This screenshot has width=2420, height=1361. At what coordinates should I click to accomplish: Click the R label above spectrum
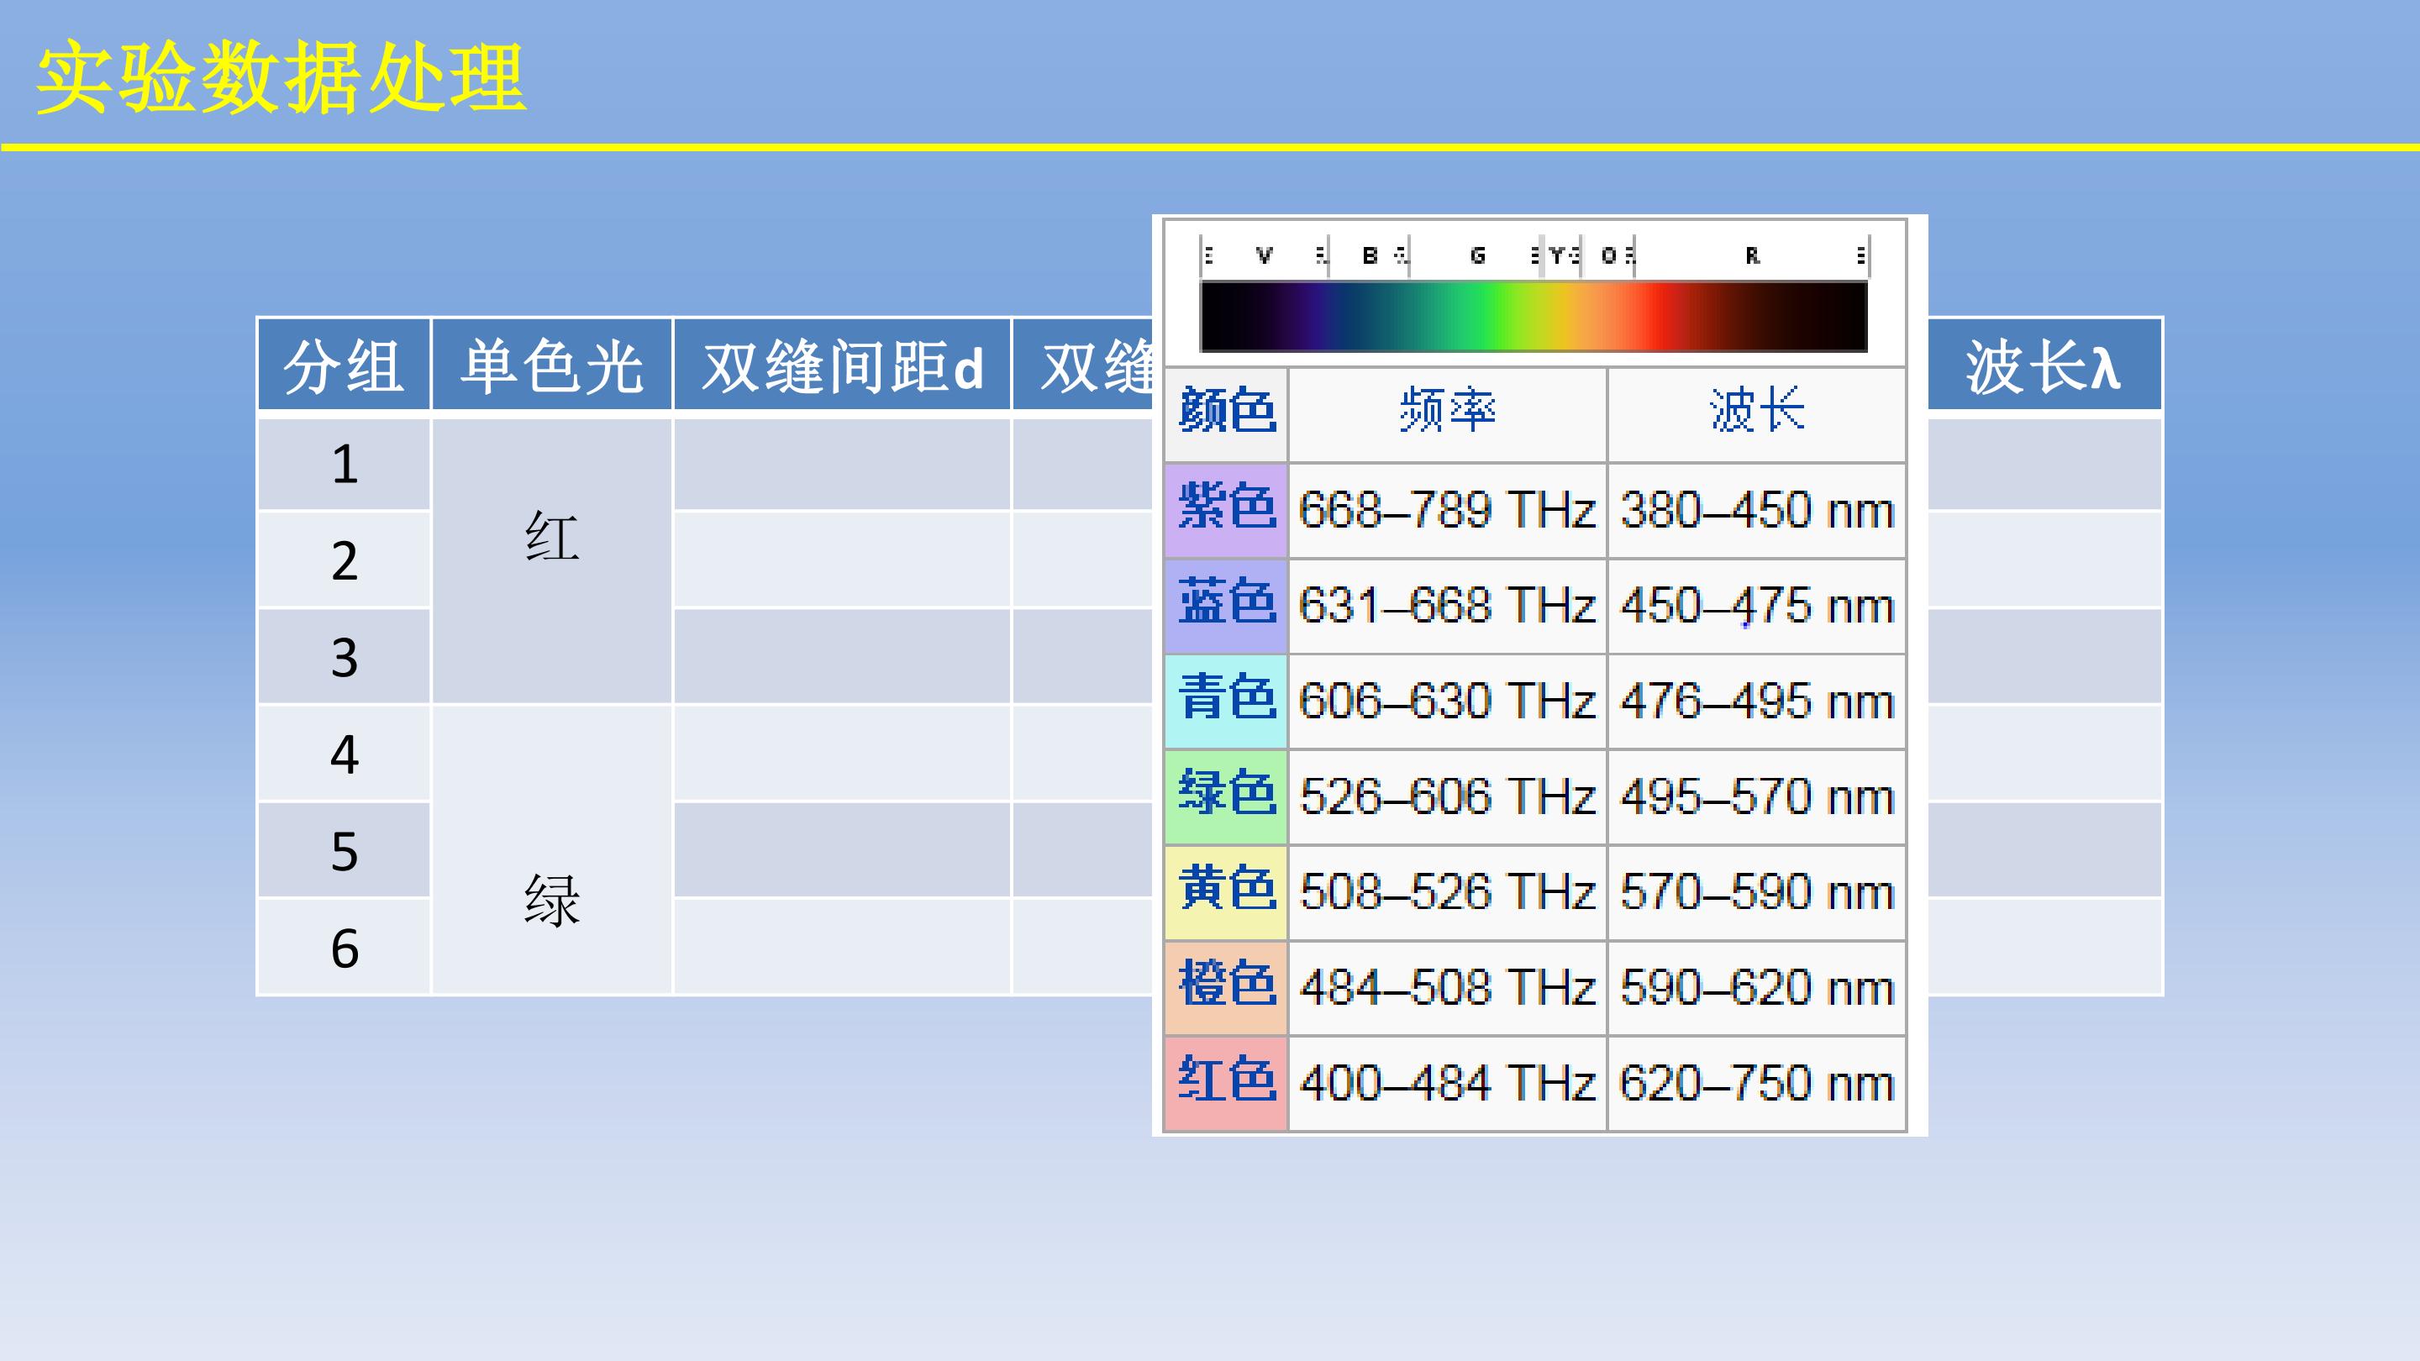1752,255
